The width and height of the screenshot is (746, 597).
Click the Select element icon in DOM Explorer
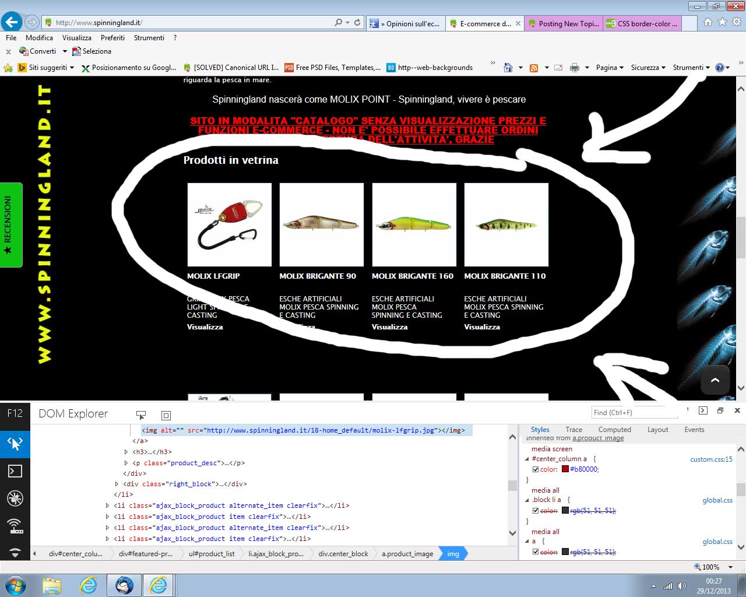[140, 415]
